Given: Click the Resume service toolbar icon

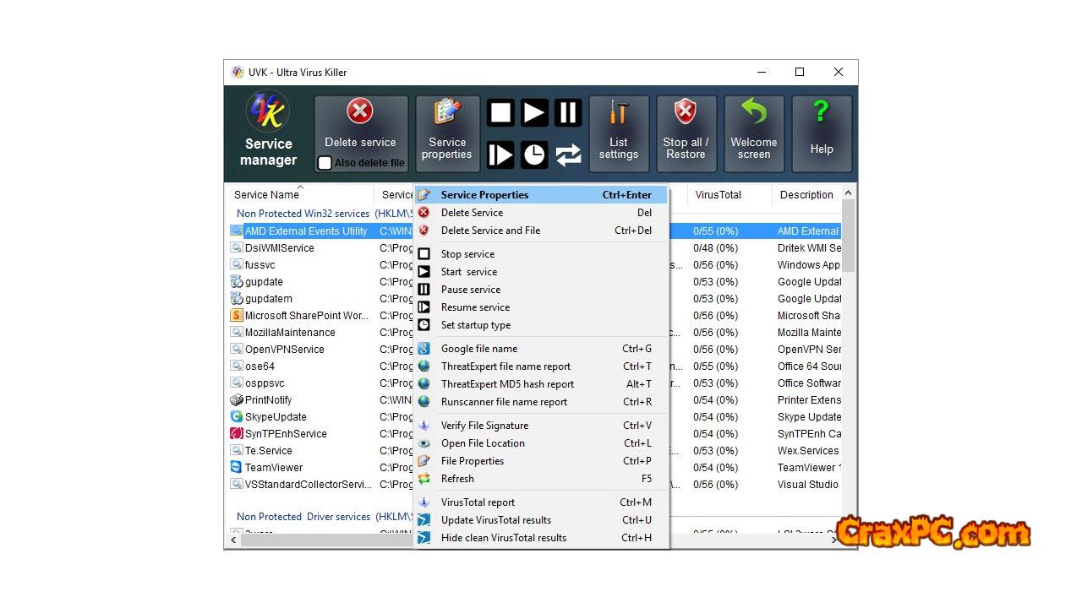Looking at the screenshot, I should coord(500,155).
